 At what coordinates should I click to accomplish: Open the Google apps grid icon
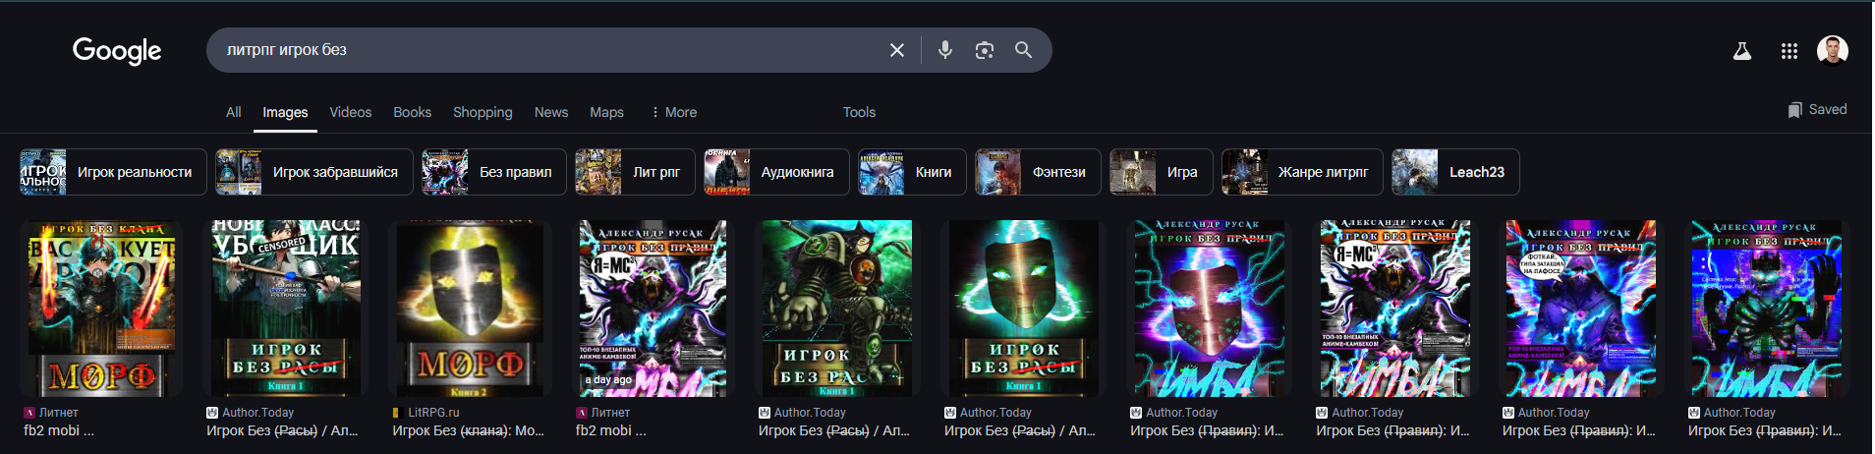point(1790,51)
